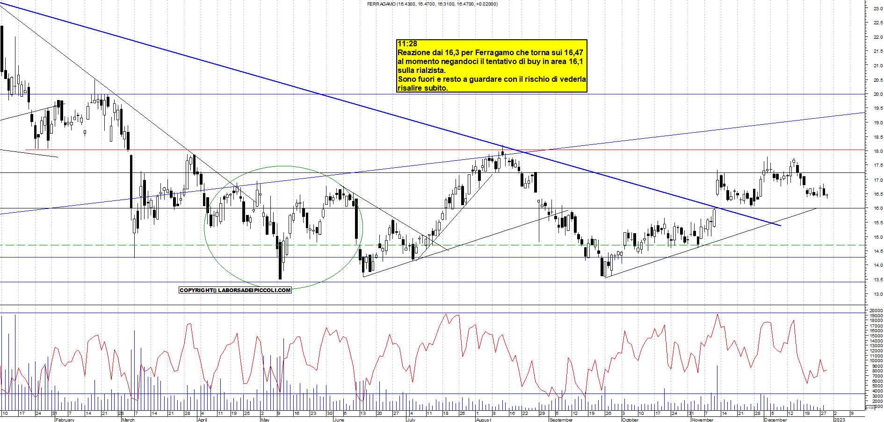Click the COPYRIGHT@ LABORSADEIPICCOLI.COM label
This screenshot has height=422, width=884.
tap(235, 290)
